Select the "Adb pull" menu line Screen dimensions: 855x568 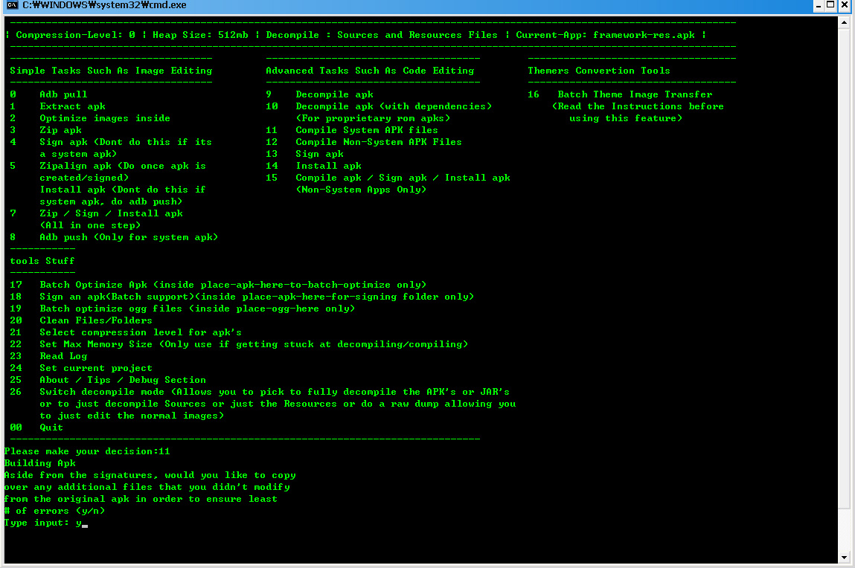[x=63, y=94]
